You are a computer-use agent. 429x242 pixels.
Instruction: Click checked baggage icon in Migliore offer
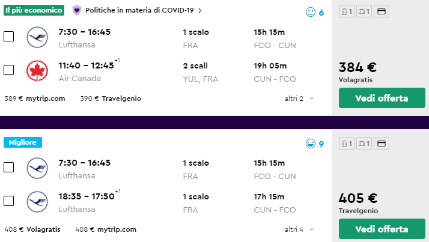click(x=363, y=144)
